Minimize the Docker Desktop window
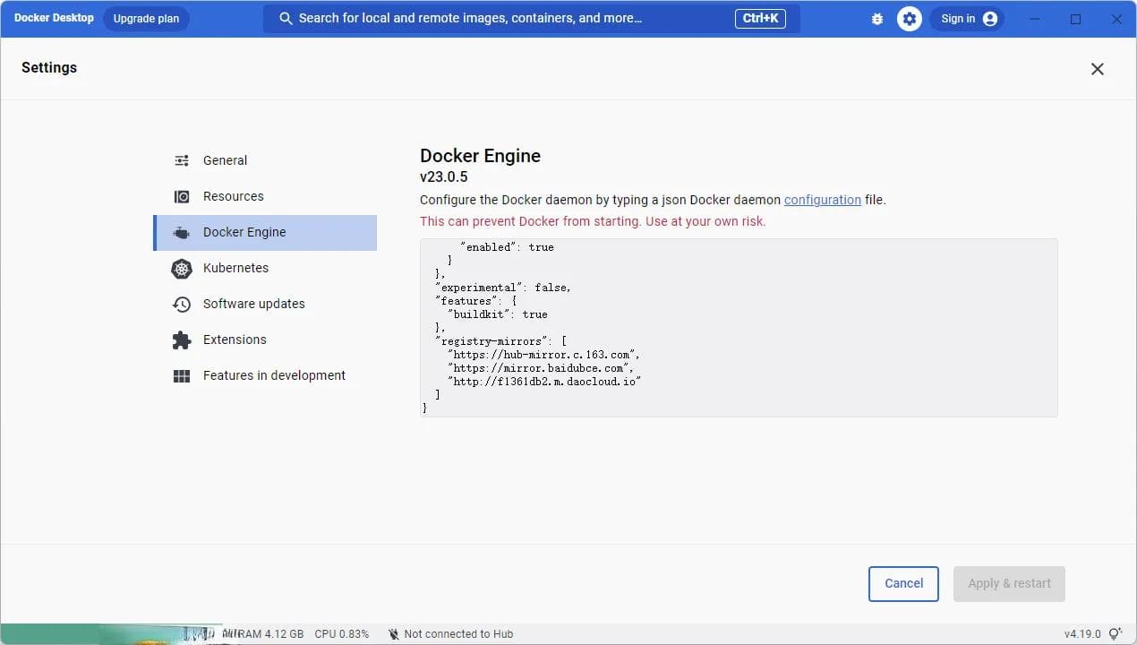Image resolution: width=1137 pixels, height=645 pixels. tap(1035, 19)
